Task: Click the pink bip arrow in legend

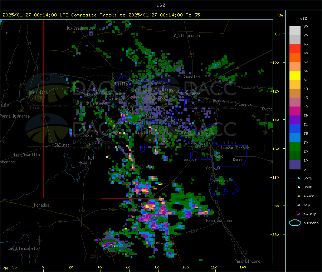Action: pyautogui.click(x=295, y=205)
